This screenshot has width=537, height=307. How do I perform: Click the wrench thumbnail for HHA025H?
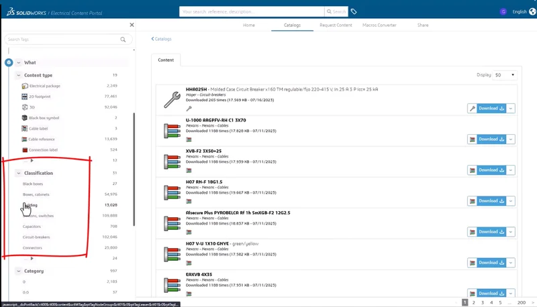[x=173, y=99]
